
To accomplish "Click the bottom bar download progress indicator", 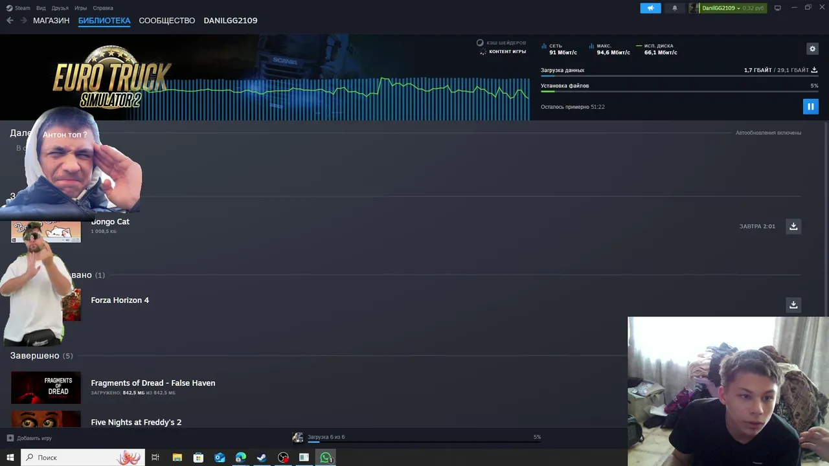I will click(424, 443).
